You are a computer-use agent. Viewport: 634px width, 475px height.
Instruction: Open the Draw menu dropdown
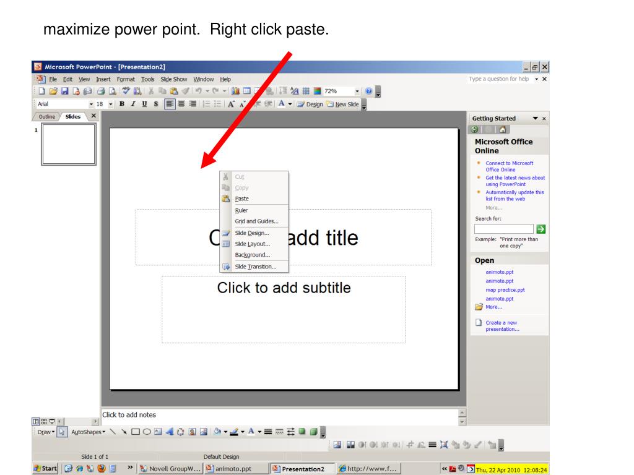tap(46, 432)
